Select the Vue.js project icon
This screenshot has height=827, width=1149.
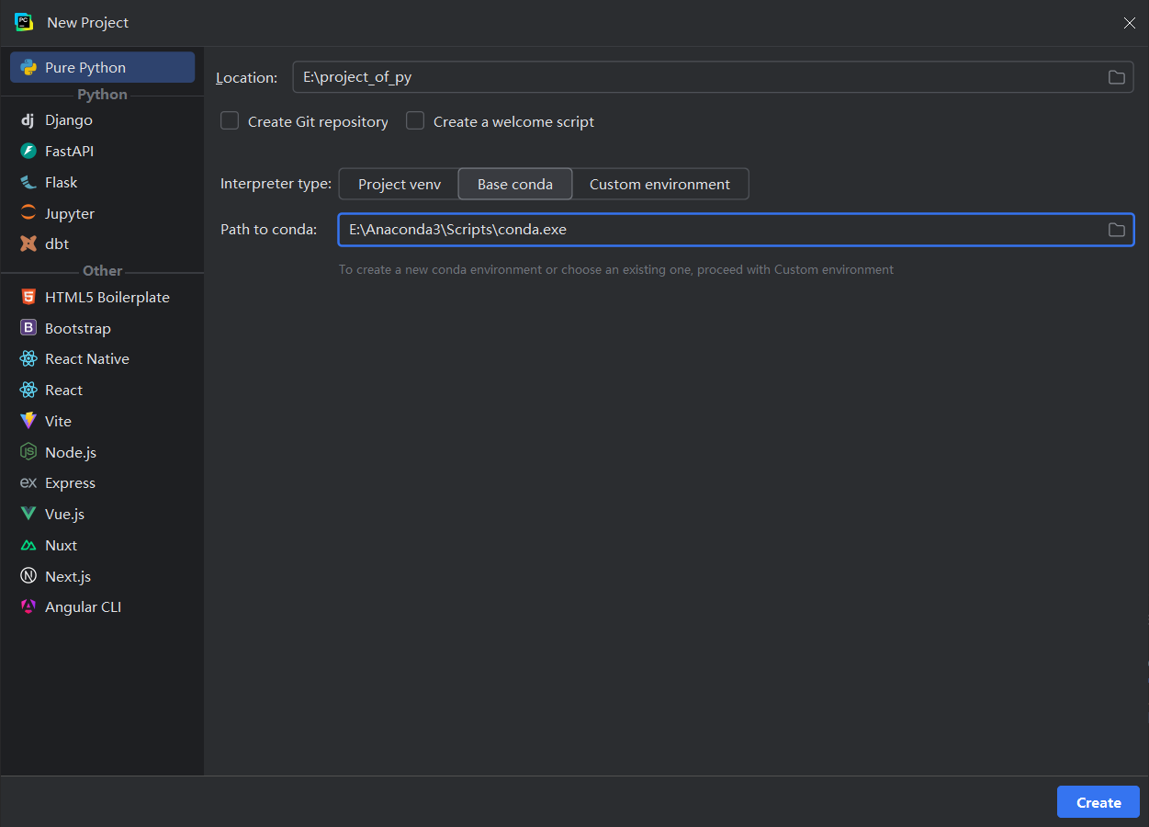[x=28, y=514]
